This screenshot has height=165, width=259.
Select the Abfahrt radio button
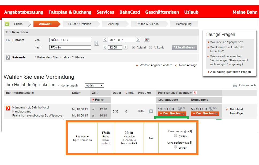coord(133,48)
